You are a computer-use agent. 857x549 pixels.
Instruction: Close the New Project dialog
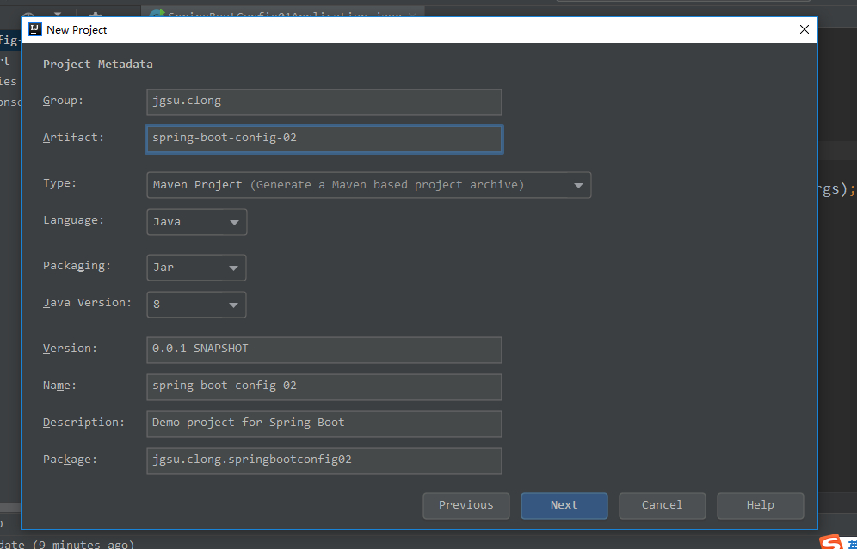(x=804, y=29)
